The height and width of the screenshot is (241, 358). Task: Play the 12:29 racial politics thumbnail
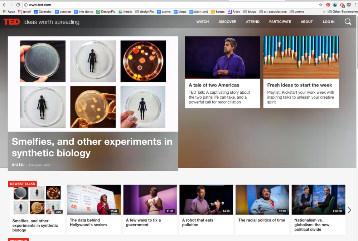point(262,200)
